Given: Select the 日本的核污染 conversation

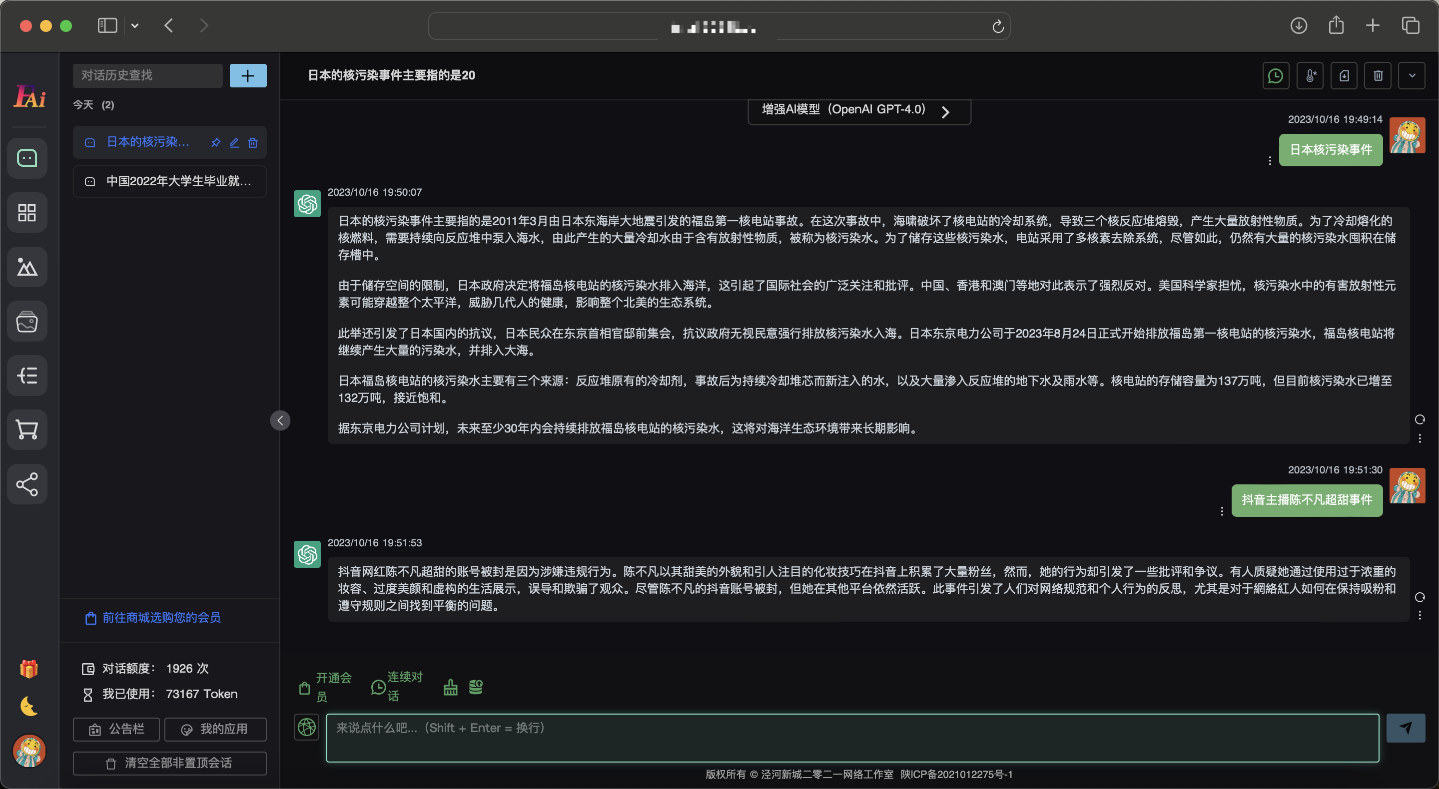Looking at the screenshot, I should [x=147, y=142].
